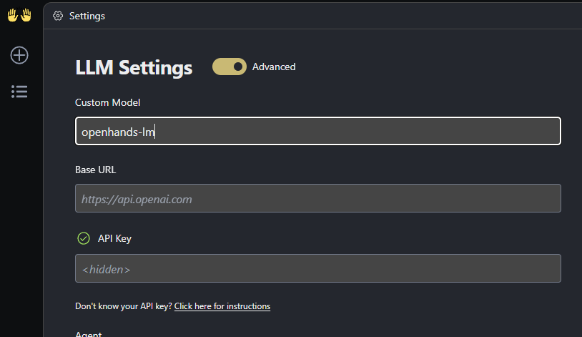The width and height of the screenshot is (582, 337).
Task: Click the Advanced label beside the switch
Action: pyautogui.click(x=274, y=67)
